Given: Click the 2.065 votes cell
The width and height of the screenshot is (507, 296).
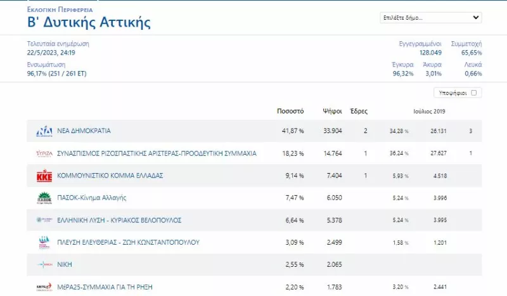Looking at the screenshot, I should point(335,264).
